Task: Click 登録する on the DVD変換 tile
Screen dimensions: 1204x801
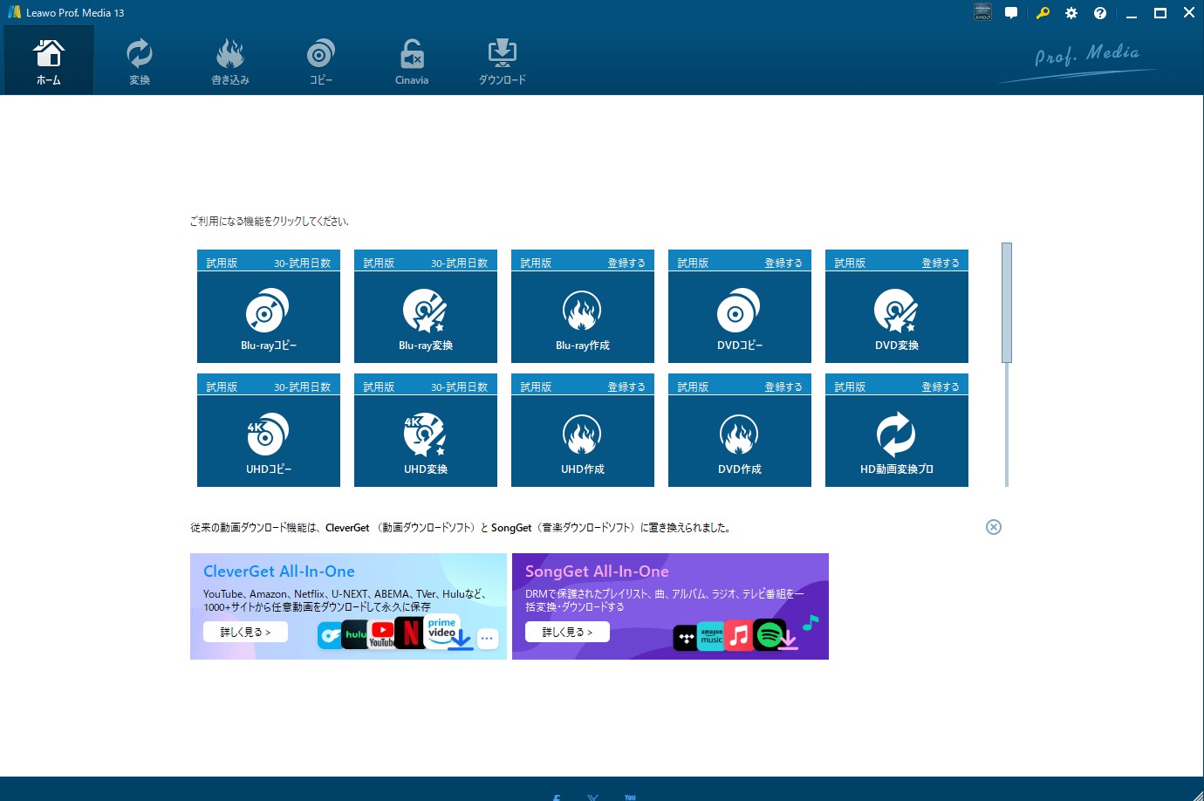Action: tap(941, 263)
